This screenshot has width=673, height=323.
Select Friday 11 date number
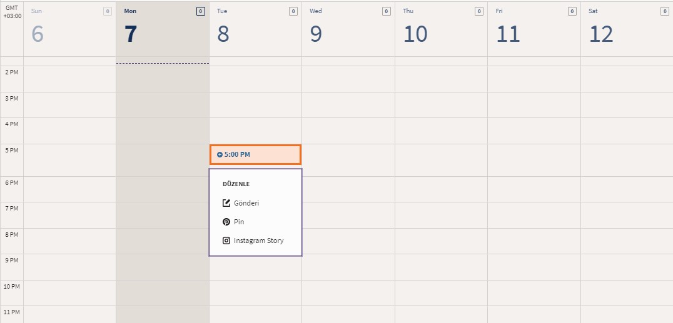tap(508, 34)
